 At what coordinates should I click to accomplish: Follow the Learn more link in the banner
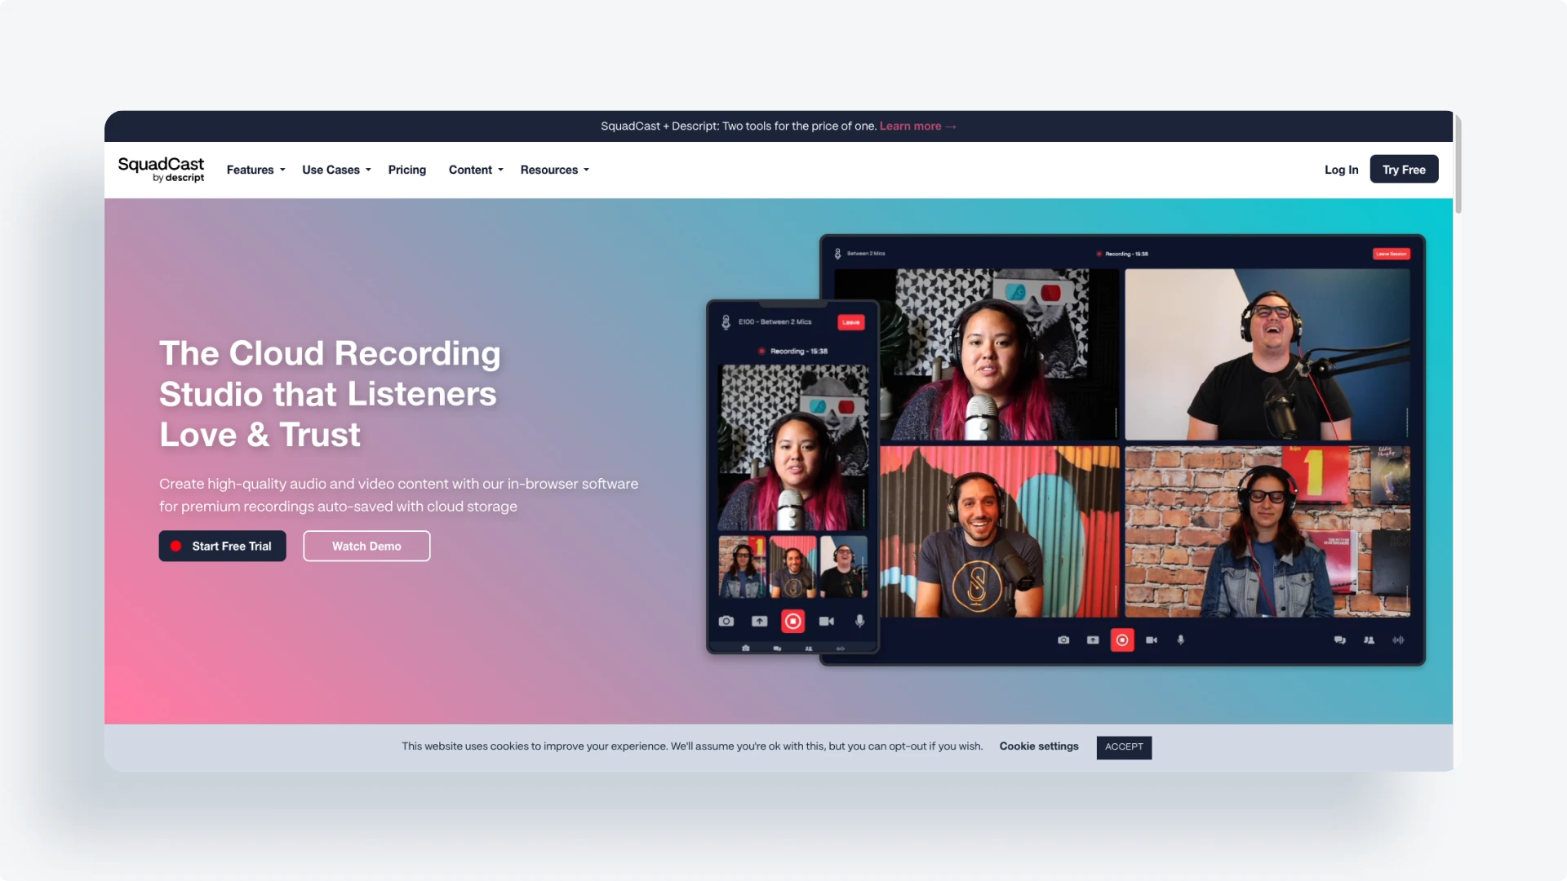pyautogui.click(x=917, y=126)
